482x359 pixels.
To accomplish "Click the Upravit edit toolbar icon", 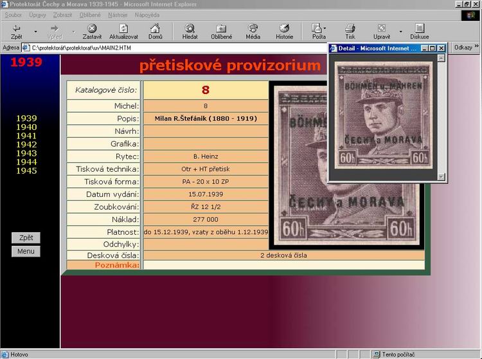I will [x=382, y=28].
